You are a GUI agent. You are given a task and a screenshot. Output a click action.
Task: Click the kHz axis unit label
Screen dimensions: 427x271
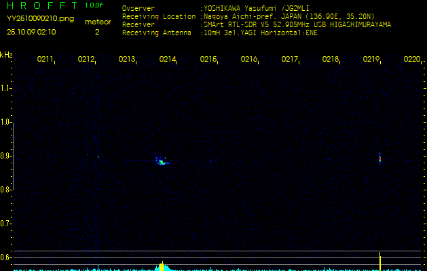pyautogui.click(x=6, y=55)
